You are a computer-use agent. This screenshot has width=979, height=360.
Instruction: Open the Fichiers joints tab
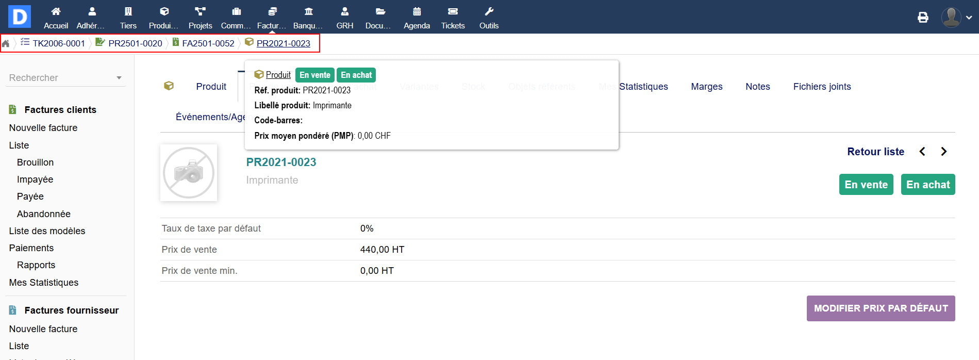[822, 87]
